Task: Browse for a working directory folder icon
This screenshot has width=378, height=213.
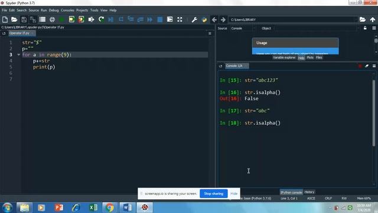Action: [363, 20]
